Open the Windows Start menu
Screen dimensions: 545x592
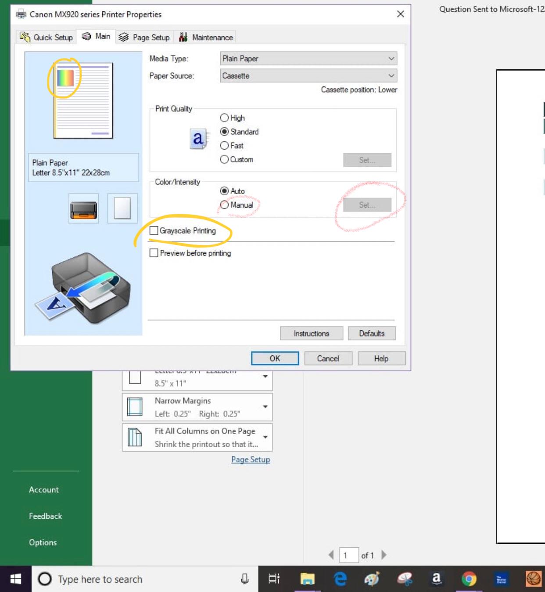16,579
